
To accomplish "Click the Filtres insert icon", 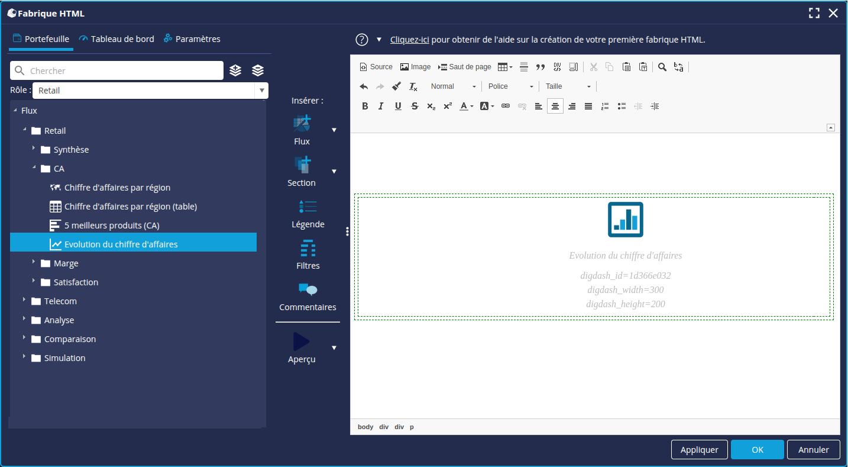I will coord(308,248).
